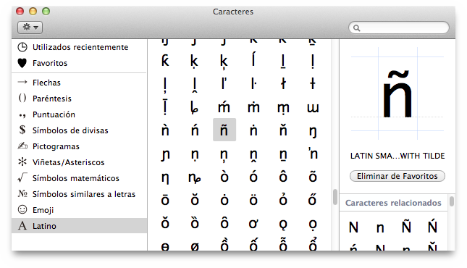This screenshot has height=268, width=467.
Task: Select the ɯ turned m character
Action: tap(313, 108)
